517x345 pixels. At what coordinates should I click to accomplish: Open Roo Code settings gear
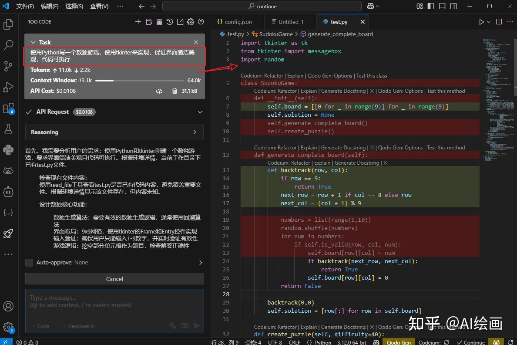[190, 21]
